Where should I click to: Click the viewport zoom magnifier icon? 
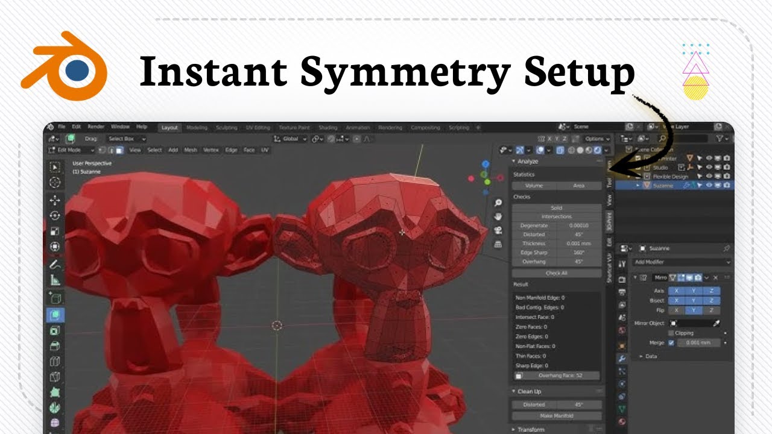(x=498, y=203)
